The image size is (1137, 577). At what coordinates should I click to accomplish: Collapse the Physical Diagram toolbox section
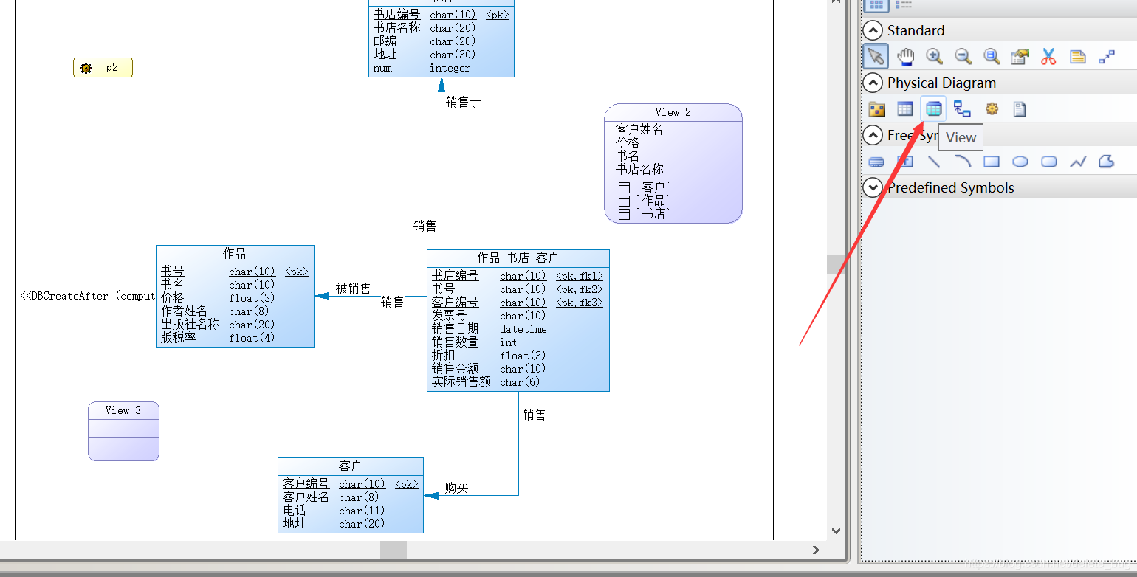(873, 83)
